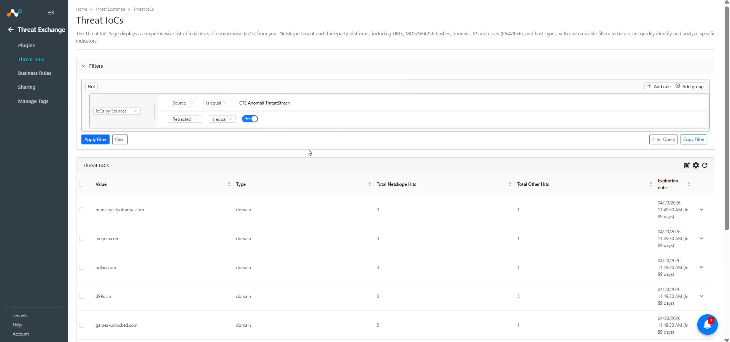This screenshot has width=730, height=342.
Task: Navigate to Manage Tags
Action: 33,101
